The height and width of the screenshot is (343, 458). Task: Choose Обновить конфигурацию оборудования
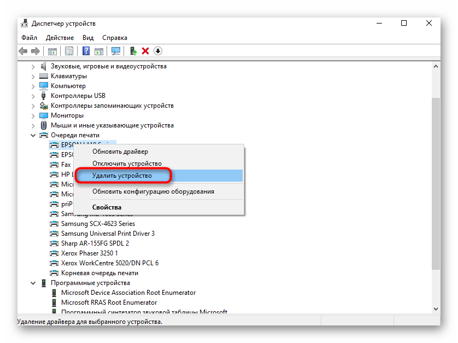[x=158, y=191]
